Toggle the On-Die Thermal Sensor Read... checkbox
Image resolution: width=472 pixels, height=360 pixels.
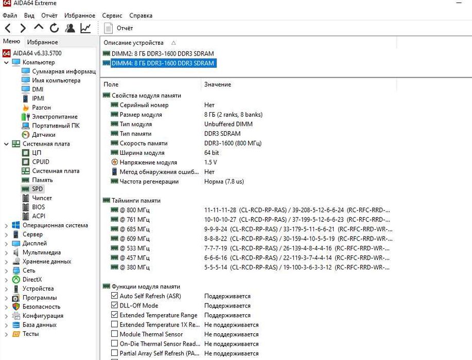point(114,344)
